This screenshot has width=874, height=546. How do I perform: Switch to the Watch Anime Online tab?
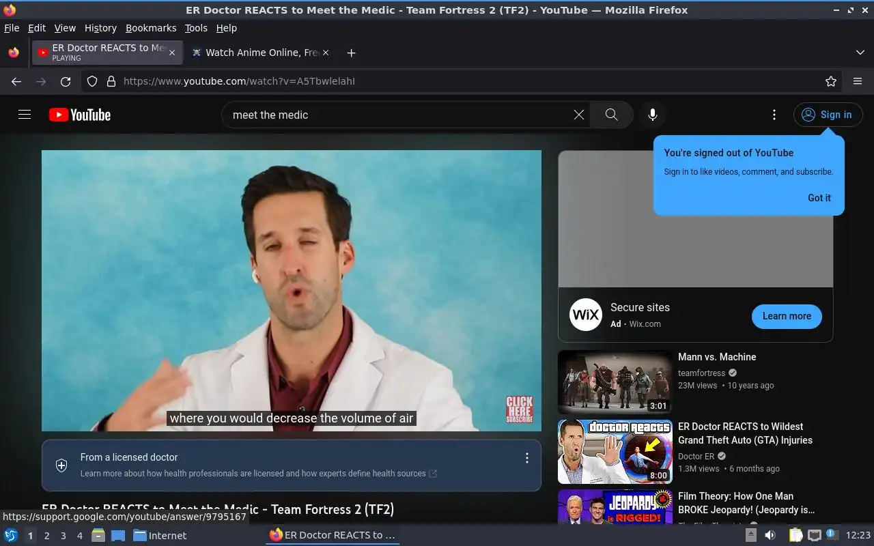click(x=259, y=53)
